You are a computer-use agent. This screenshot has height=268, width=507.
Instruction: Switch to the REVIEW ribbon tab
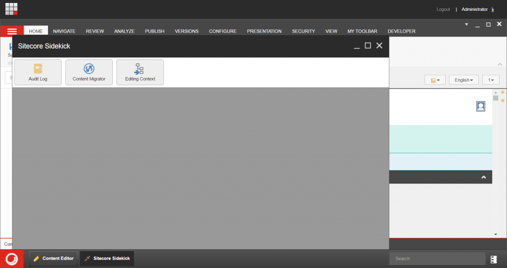point(95,31)
